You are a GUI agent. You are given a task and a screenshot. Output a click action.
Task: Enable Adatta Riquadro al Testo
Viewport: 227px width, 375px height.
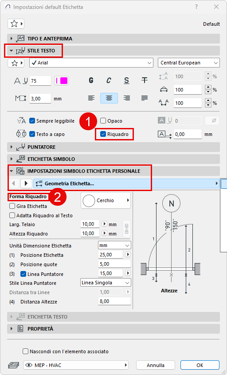pos(12,215)
